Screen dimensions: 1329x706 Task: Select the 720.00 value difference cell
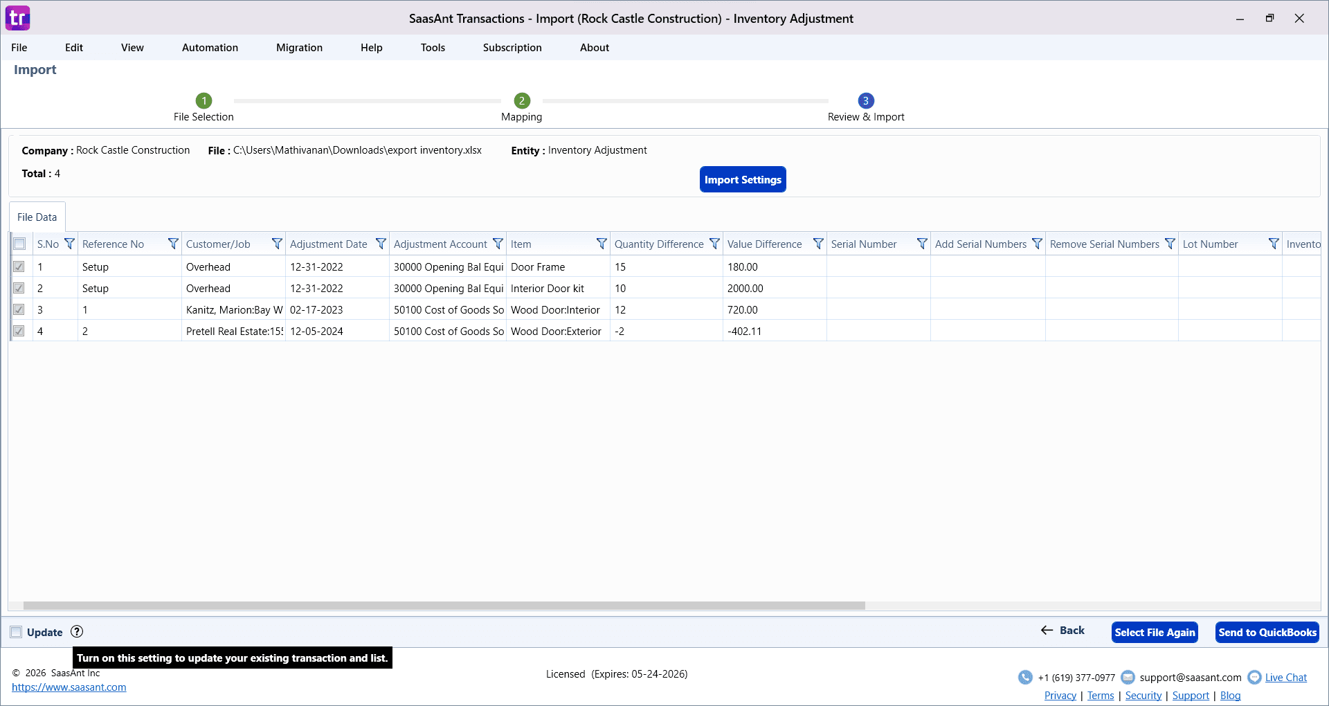(x=775, y=309)
